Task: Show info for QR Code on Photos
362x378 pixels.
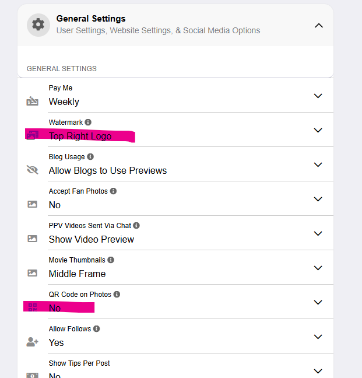Action: coord(117,295)
